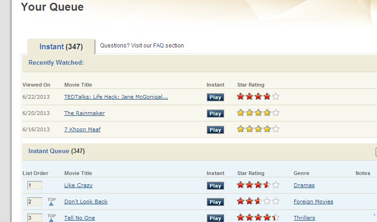Rate TEDTalks Life Hack with star ratings
This screenshot has height=222, width=377.
click(x=258, y=96)
